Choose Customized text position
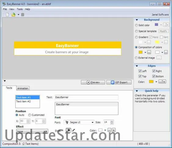The width and height of the screenshot is (172, 148). pos(30,115)
